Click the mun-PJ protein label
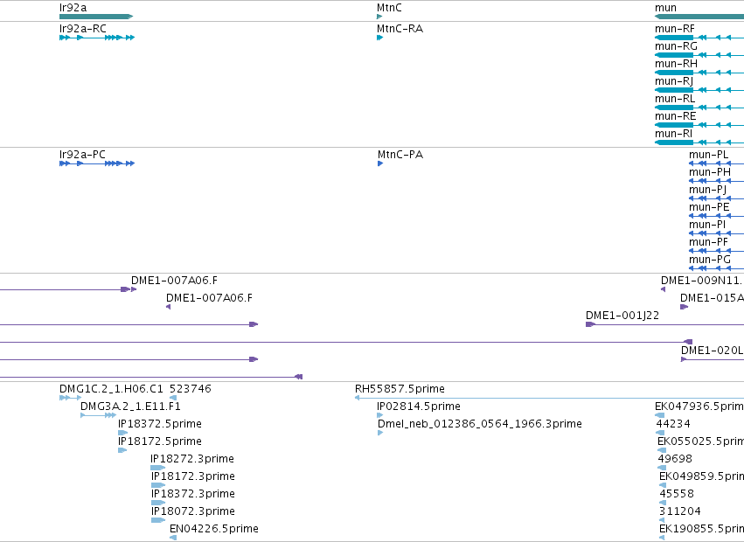 pyautogui.click(x=707, y=190)
